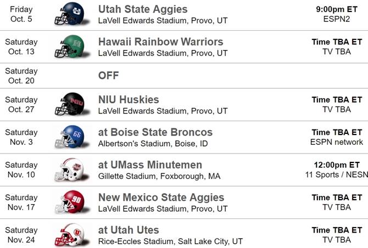This screenshot has width=368, height=248.
Task: Click the UMass Minutemen white helmet icon
Action: click(69, 169)
